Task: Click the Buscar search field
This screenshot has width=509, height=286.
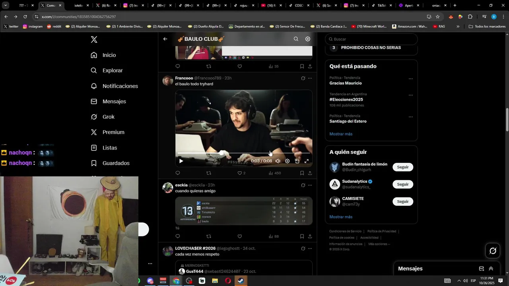Action: click(371, 39)
